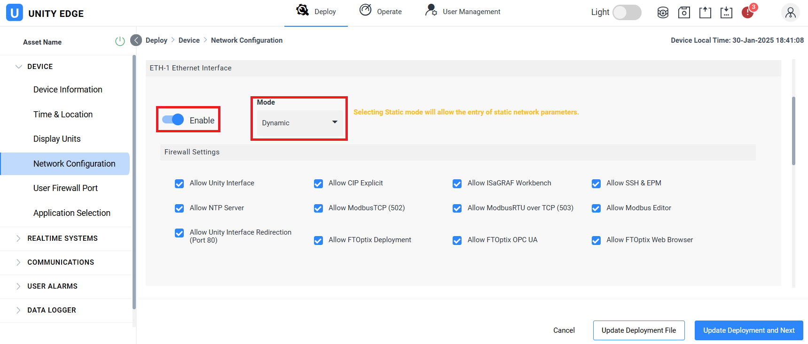
Task: Uncheck Allow FTOptix Deployment
Action: [318, 240]
